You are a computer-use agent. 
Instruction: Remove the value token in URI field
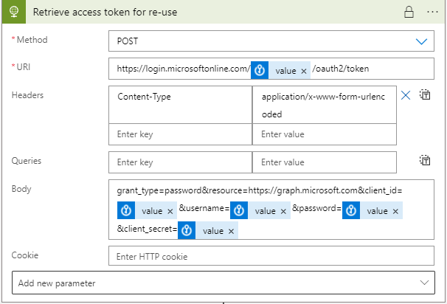click(304, 71)
